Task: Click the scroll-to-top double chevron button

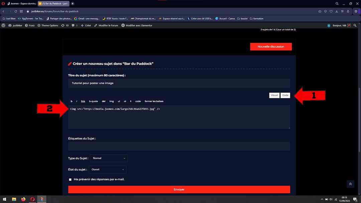Action: 350,184
